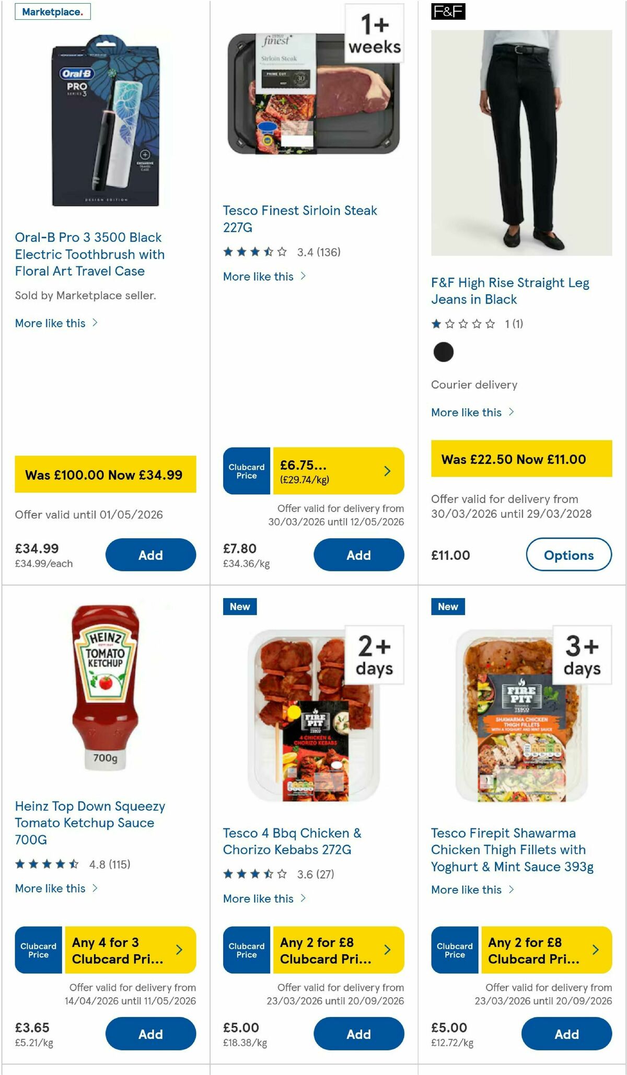Click the New badge on chicken kebabs

(x=239, y=606)
